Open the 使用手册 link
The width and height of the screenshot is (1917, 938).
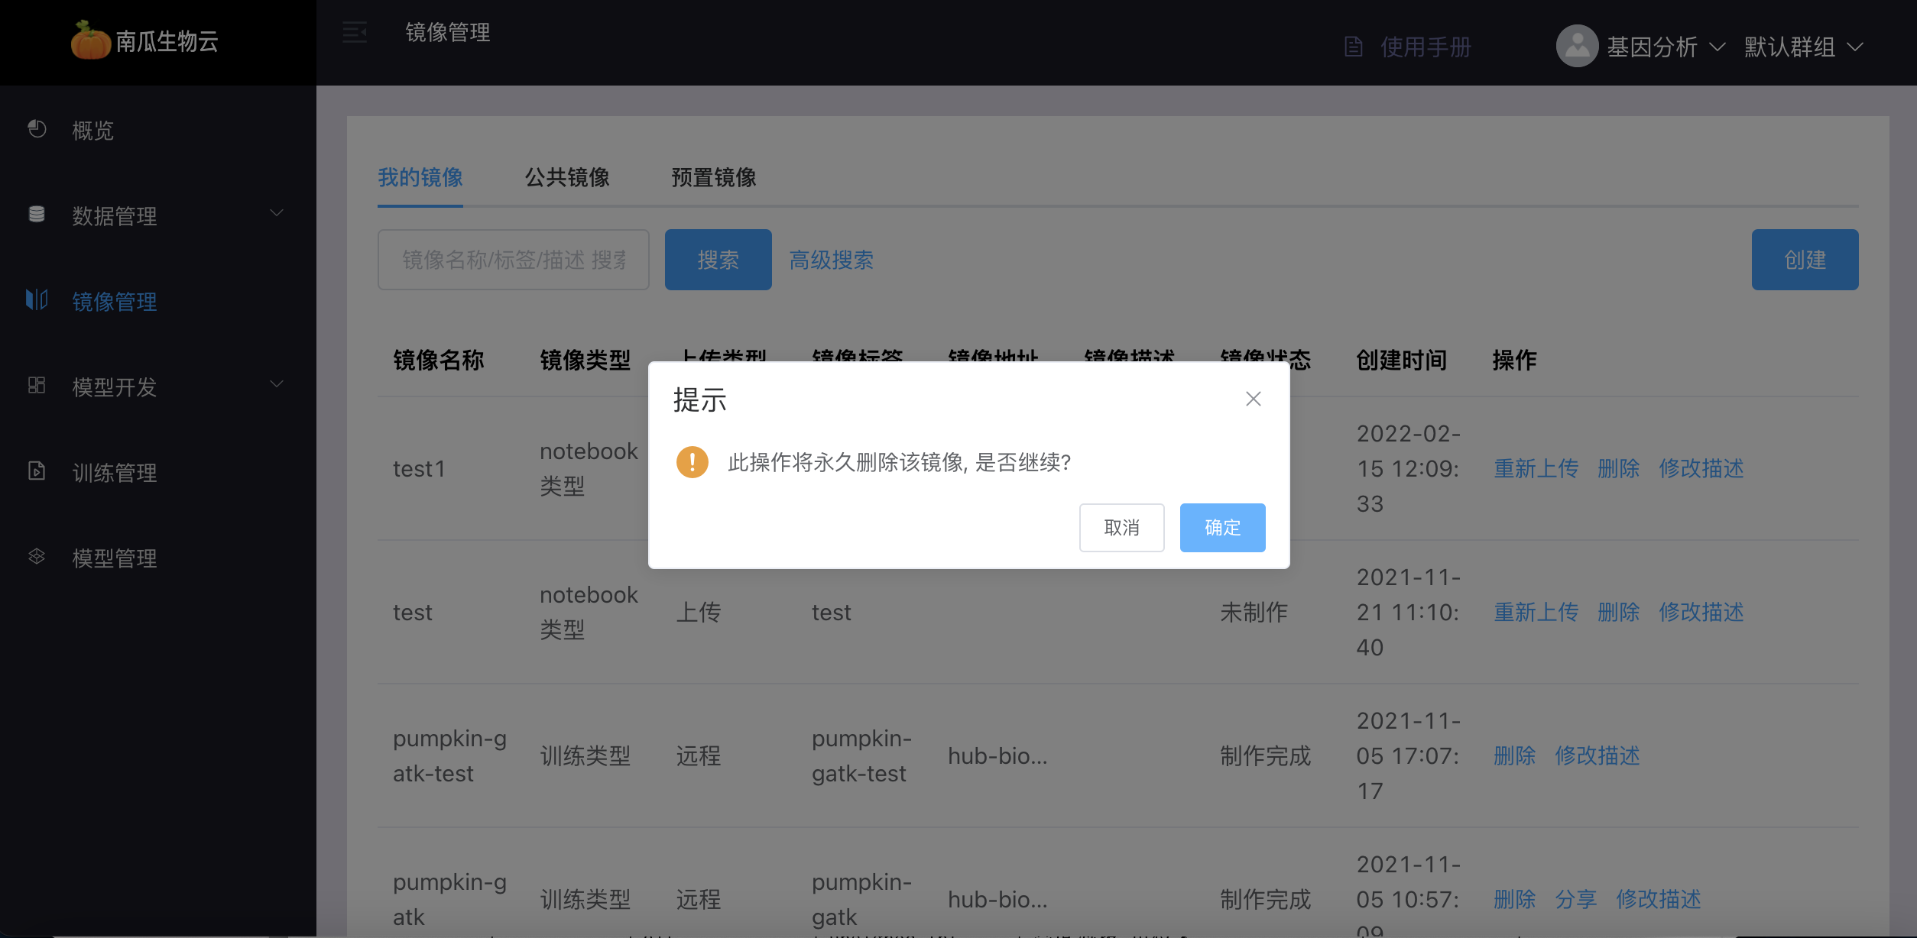click(x=1426, y=47)
